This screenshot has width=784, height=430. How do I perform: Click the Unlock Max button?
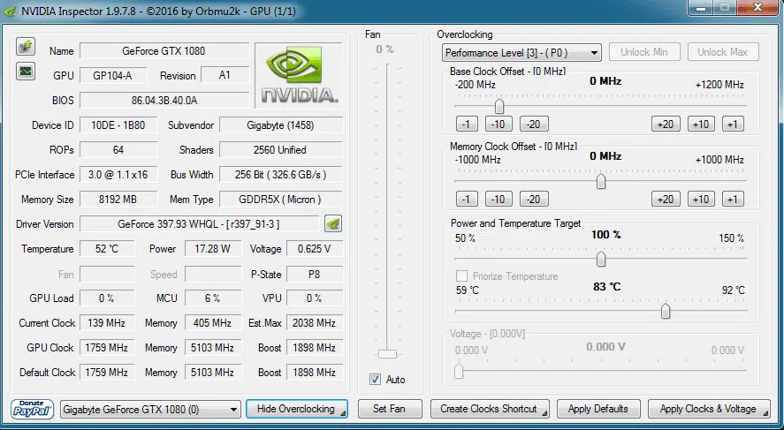click(x=723, y=52)
